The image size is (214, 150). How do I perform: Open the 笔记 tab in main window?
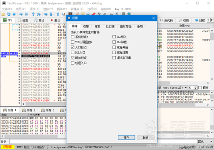point(39,20)
